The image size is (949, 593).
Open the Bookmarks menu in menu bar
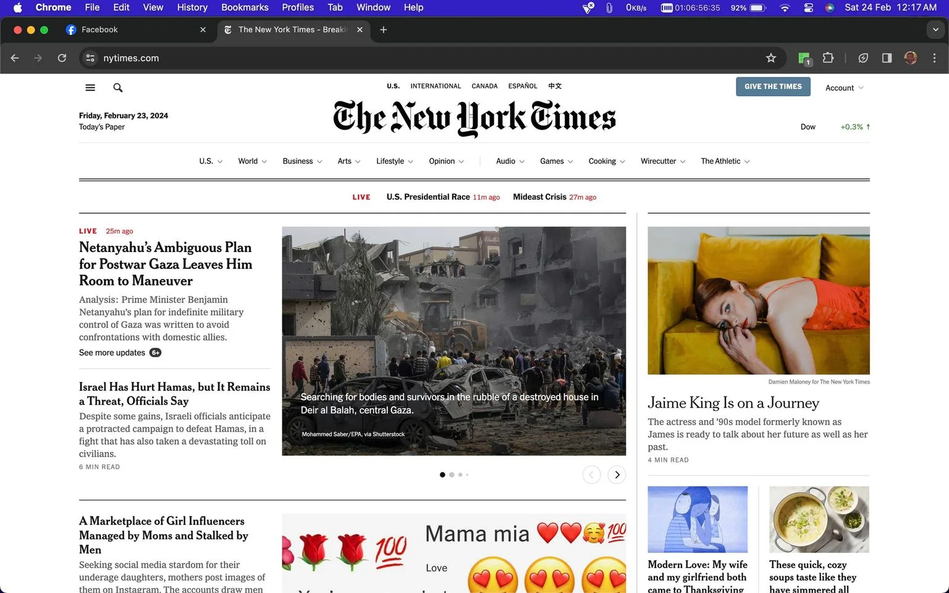click(245, 7)
